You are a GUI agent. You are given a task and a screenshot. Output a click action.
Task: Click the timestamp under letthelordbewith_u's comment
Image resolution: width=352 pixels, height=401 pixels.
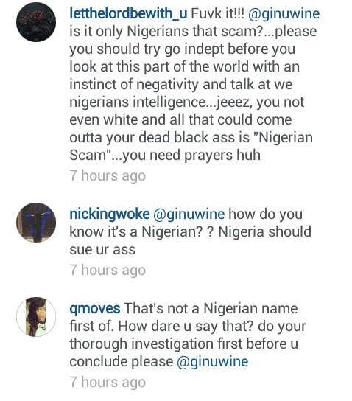click(108, 176)
